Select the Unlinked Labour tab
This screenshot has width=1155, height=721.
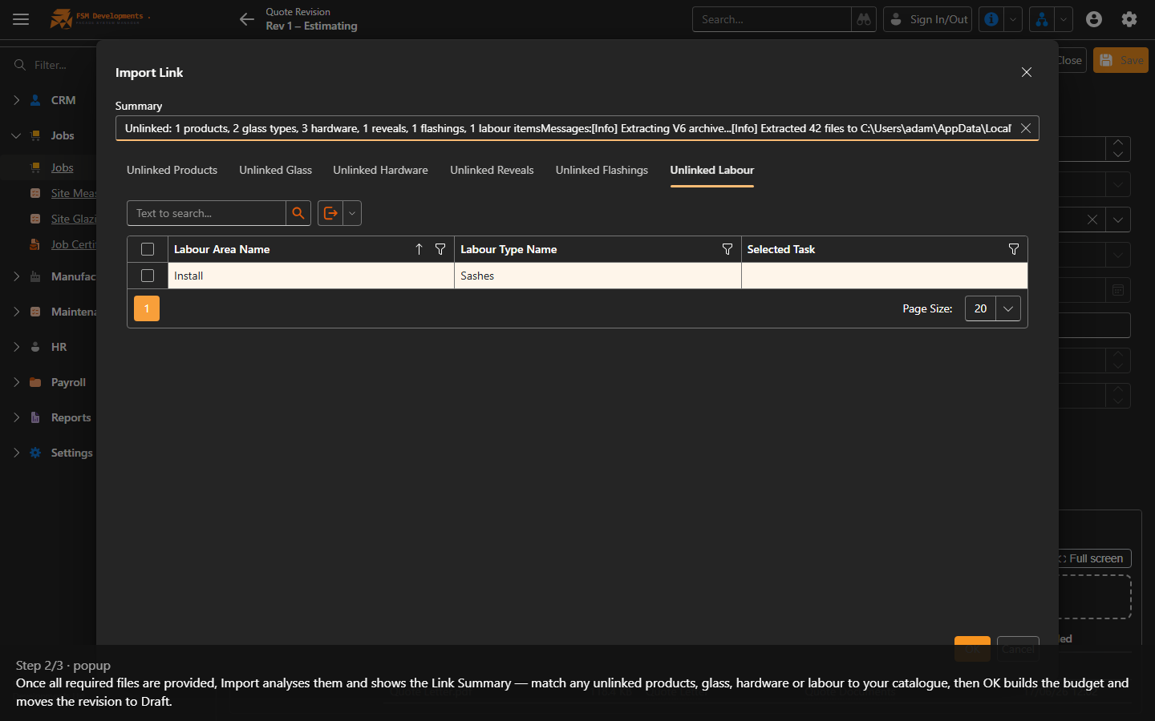712,170
